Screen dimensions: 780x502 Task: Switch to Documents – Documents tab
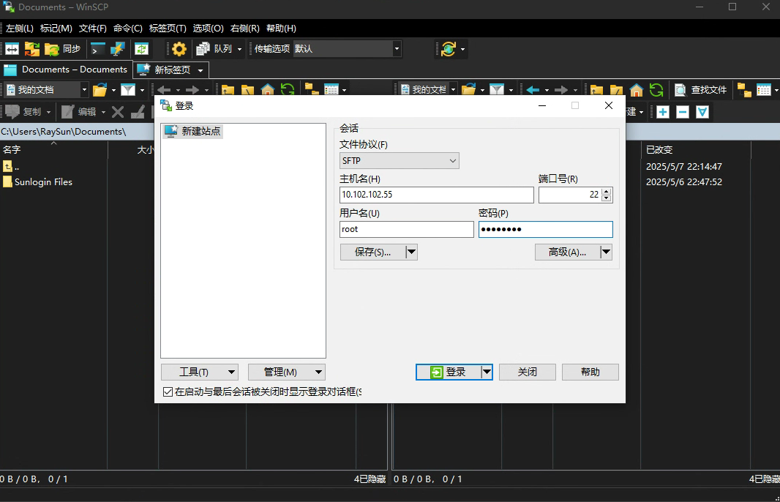(x=66, y=70)
